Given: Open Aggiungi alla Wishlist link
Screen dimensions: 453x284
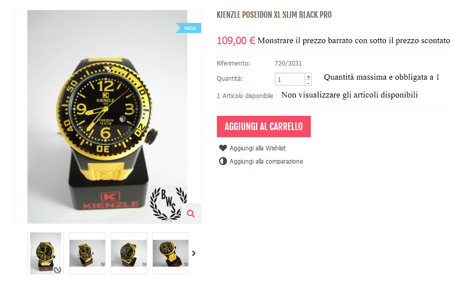Looking at the screenshot, I should (257, 148).
